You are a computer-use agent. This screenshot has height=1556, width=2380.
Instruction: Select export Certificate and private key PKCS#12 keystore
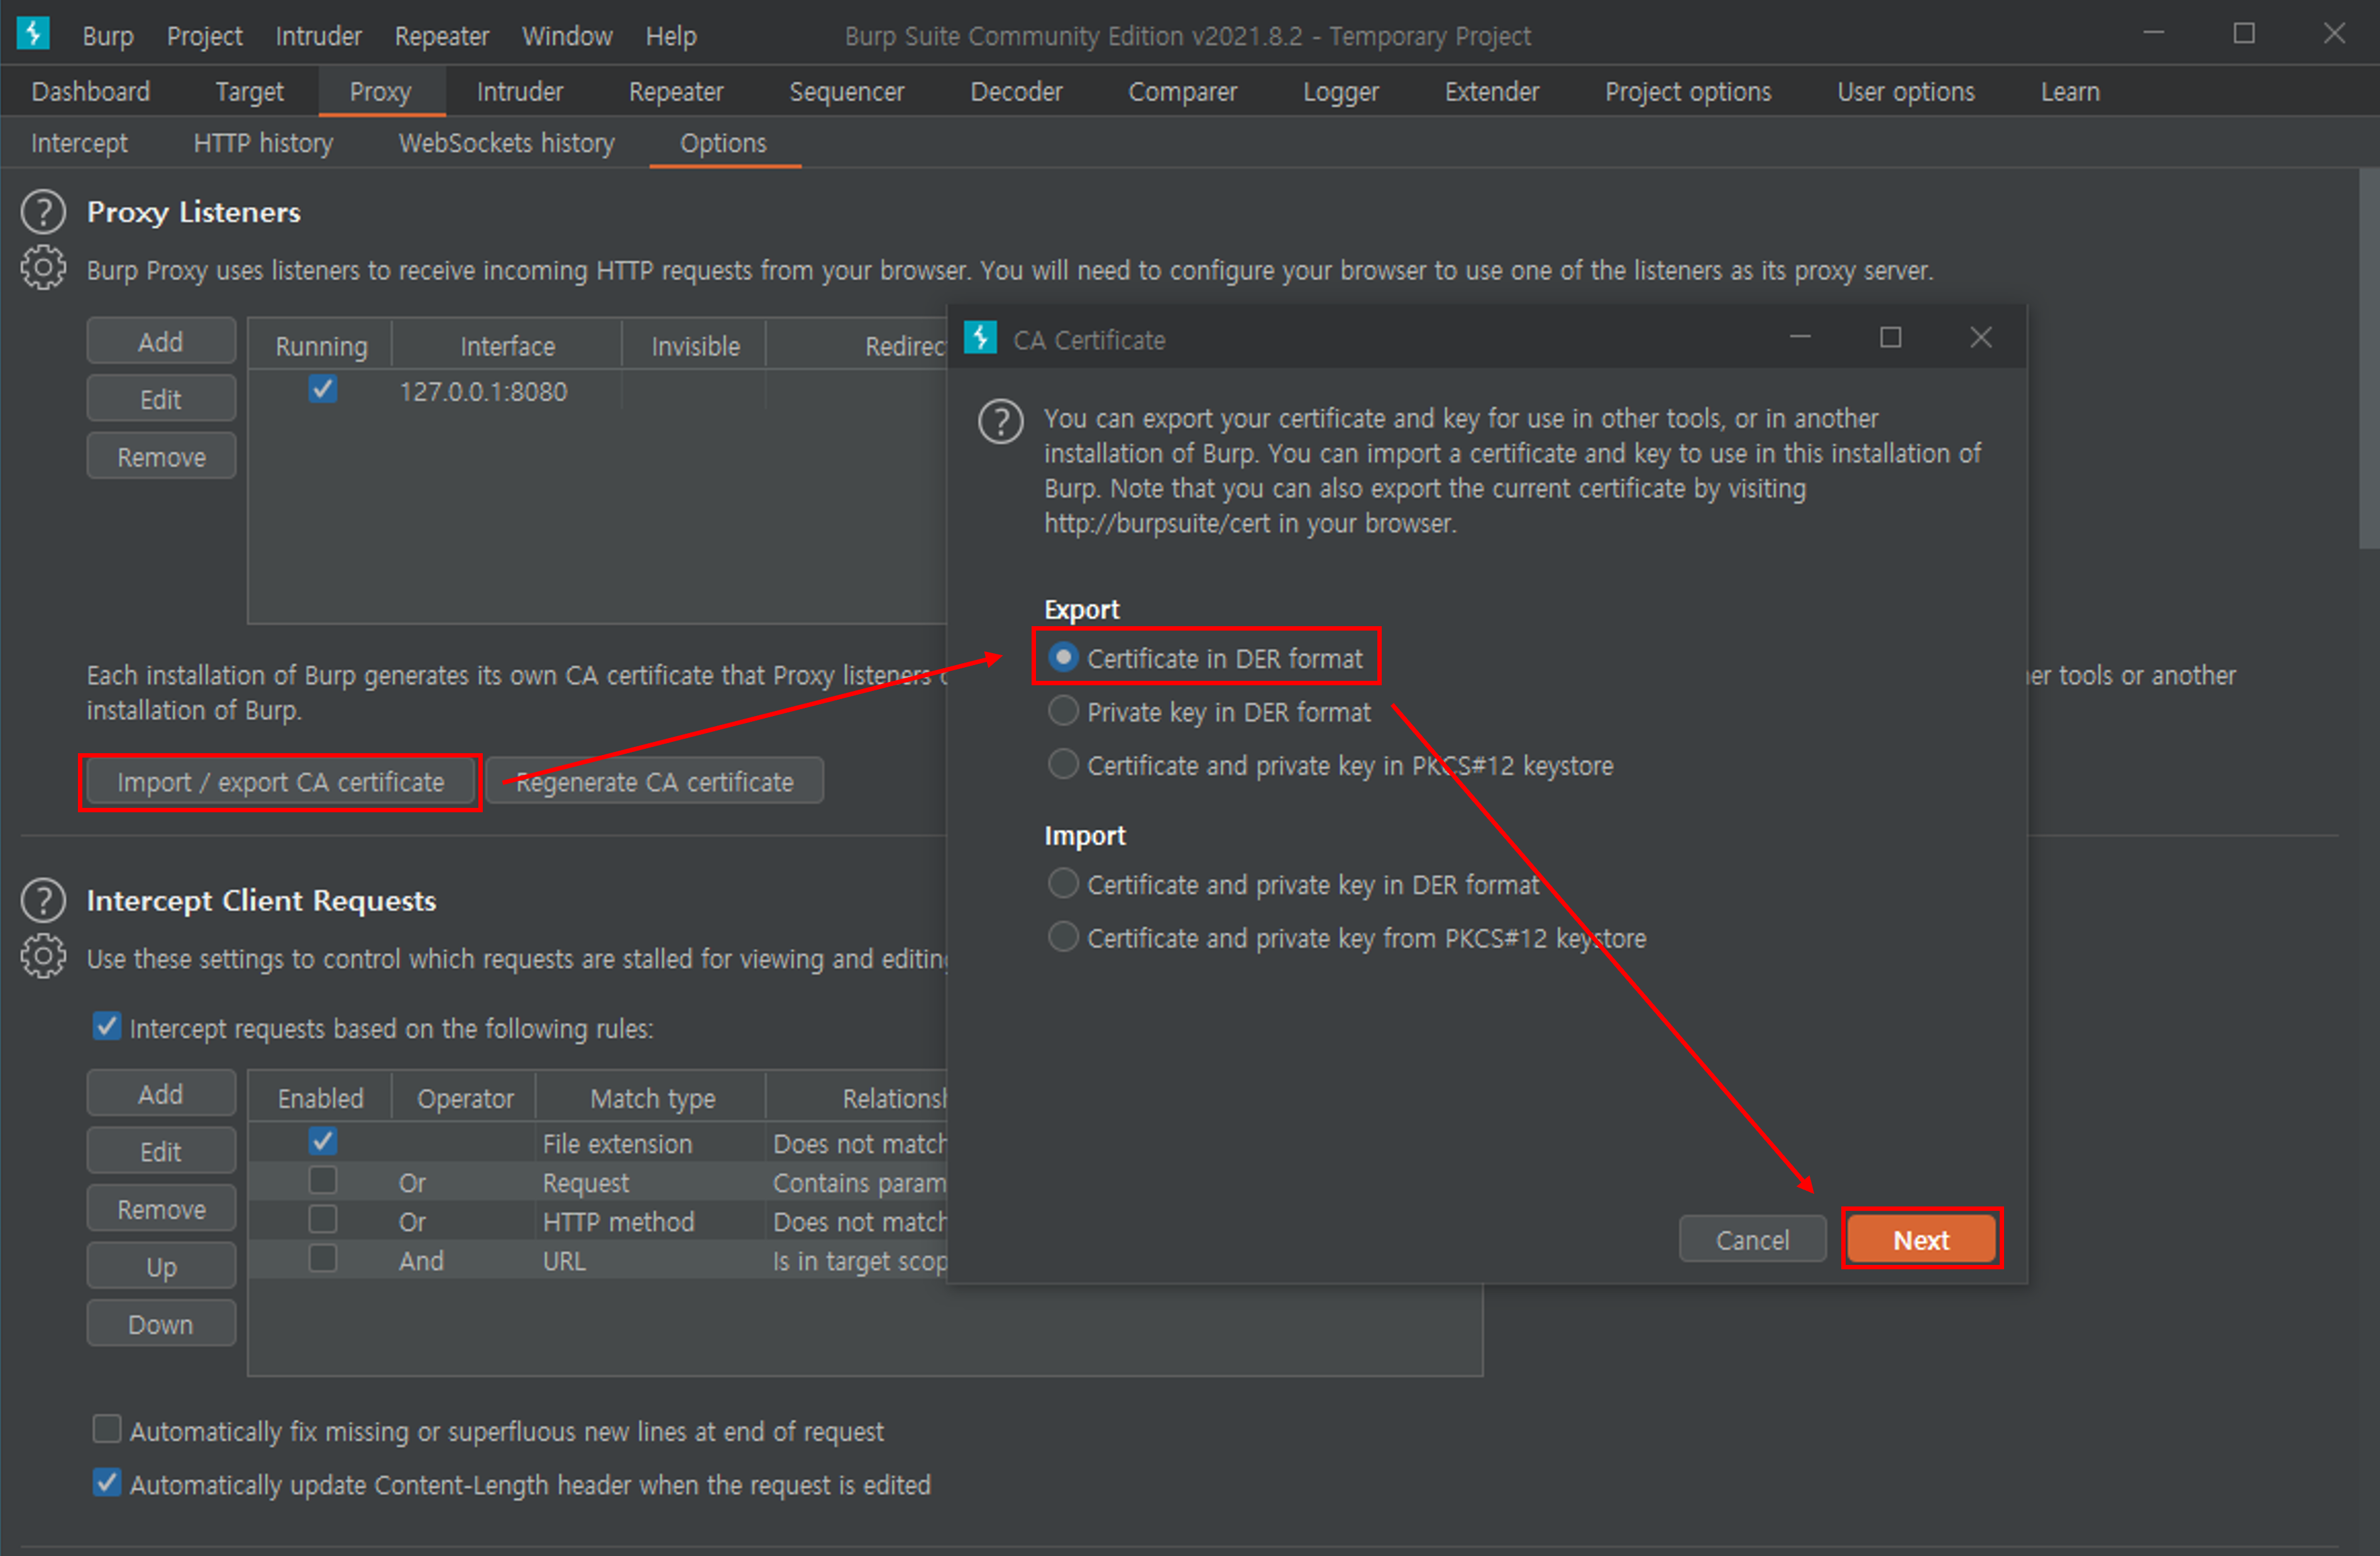click(x=1062, y=765)
